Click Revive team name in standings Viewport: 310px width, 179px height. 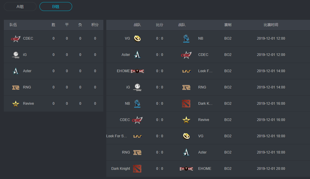29,104
